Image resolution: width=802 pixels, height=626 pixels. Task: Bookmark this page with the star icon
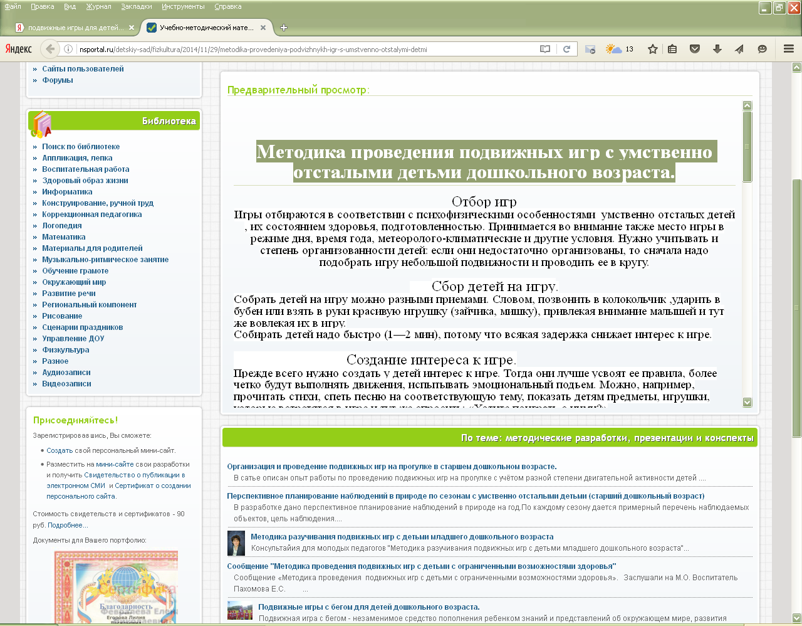653,49
